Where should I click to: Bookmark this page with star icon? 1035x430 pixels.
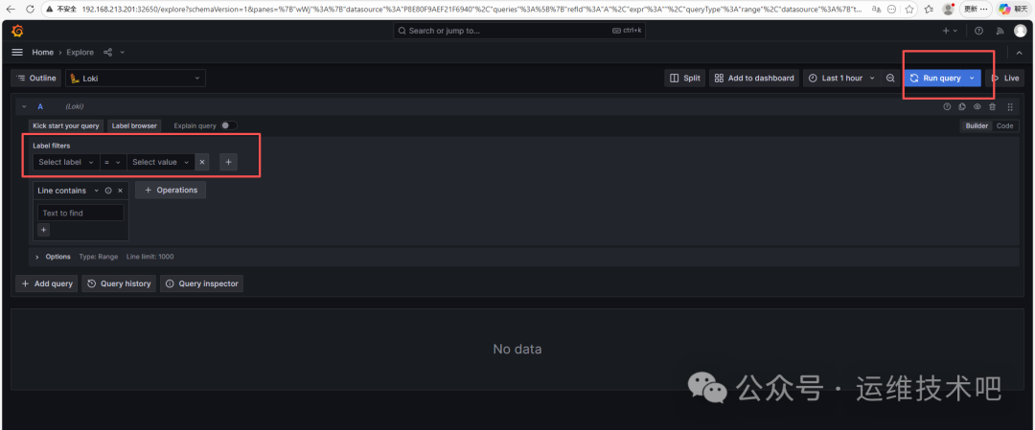click(x=909, y=10)
